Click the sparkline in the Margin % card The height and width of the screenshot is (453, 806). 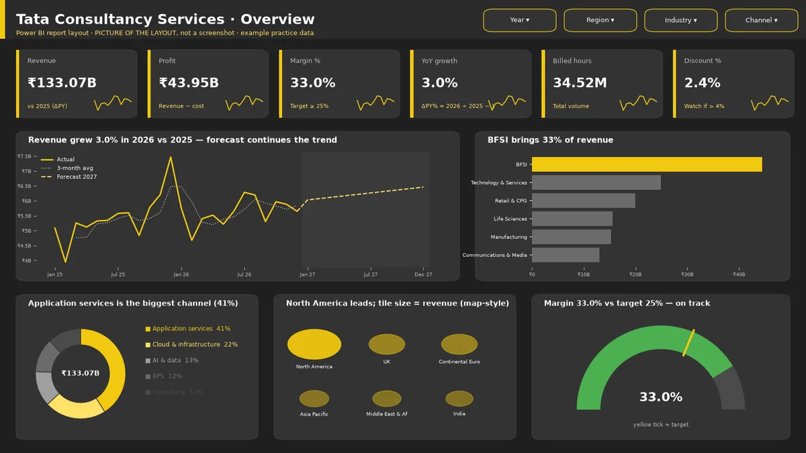(x=375, y=103)
